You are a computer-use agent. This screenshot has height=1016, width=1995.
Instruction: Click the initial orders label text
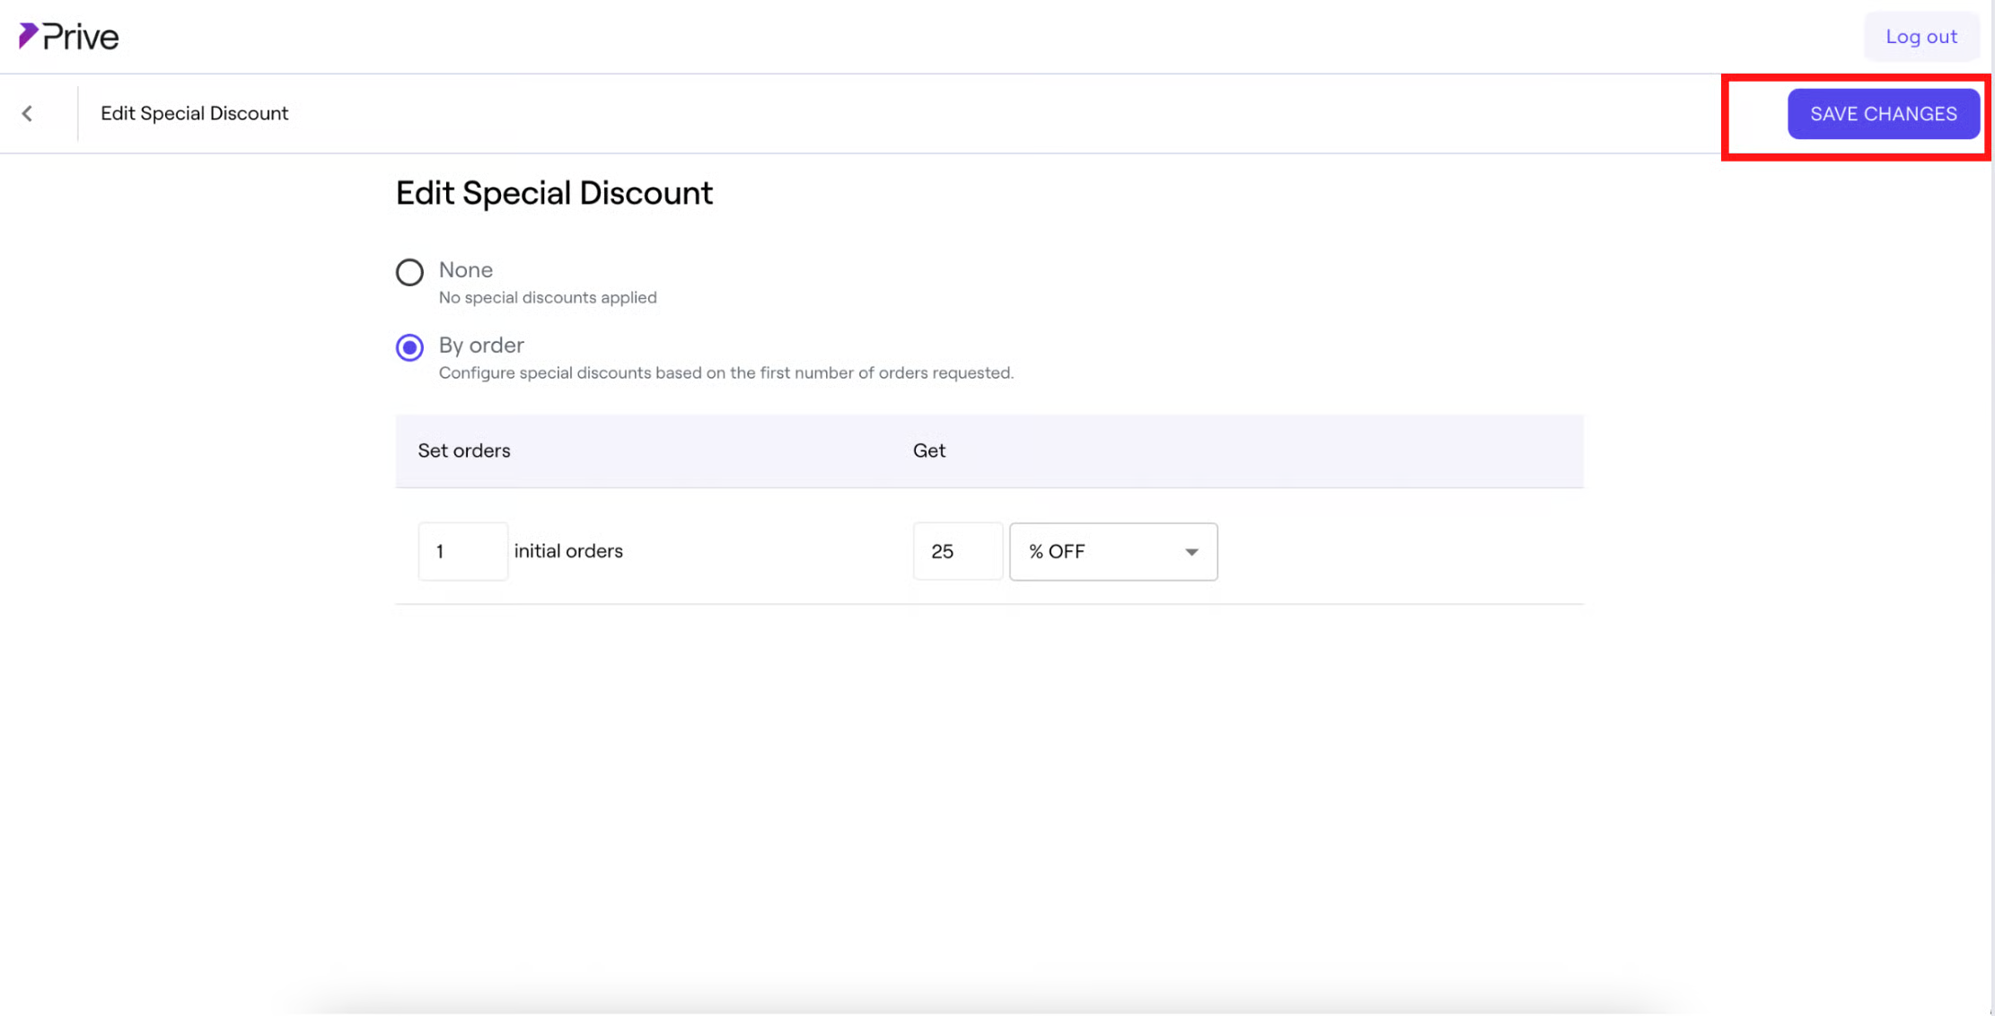pyautogui.click(x=567, y=551)
